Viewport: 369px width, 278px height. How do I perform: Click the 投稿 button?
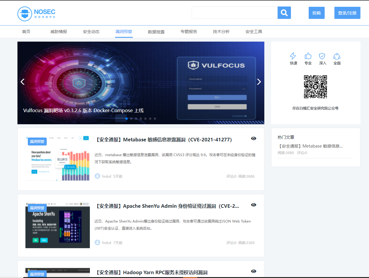coord(317,13)
